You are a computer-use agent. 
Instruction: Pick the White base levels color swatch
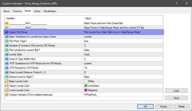pyautogui.click(x=86, y=81)
